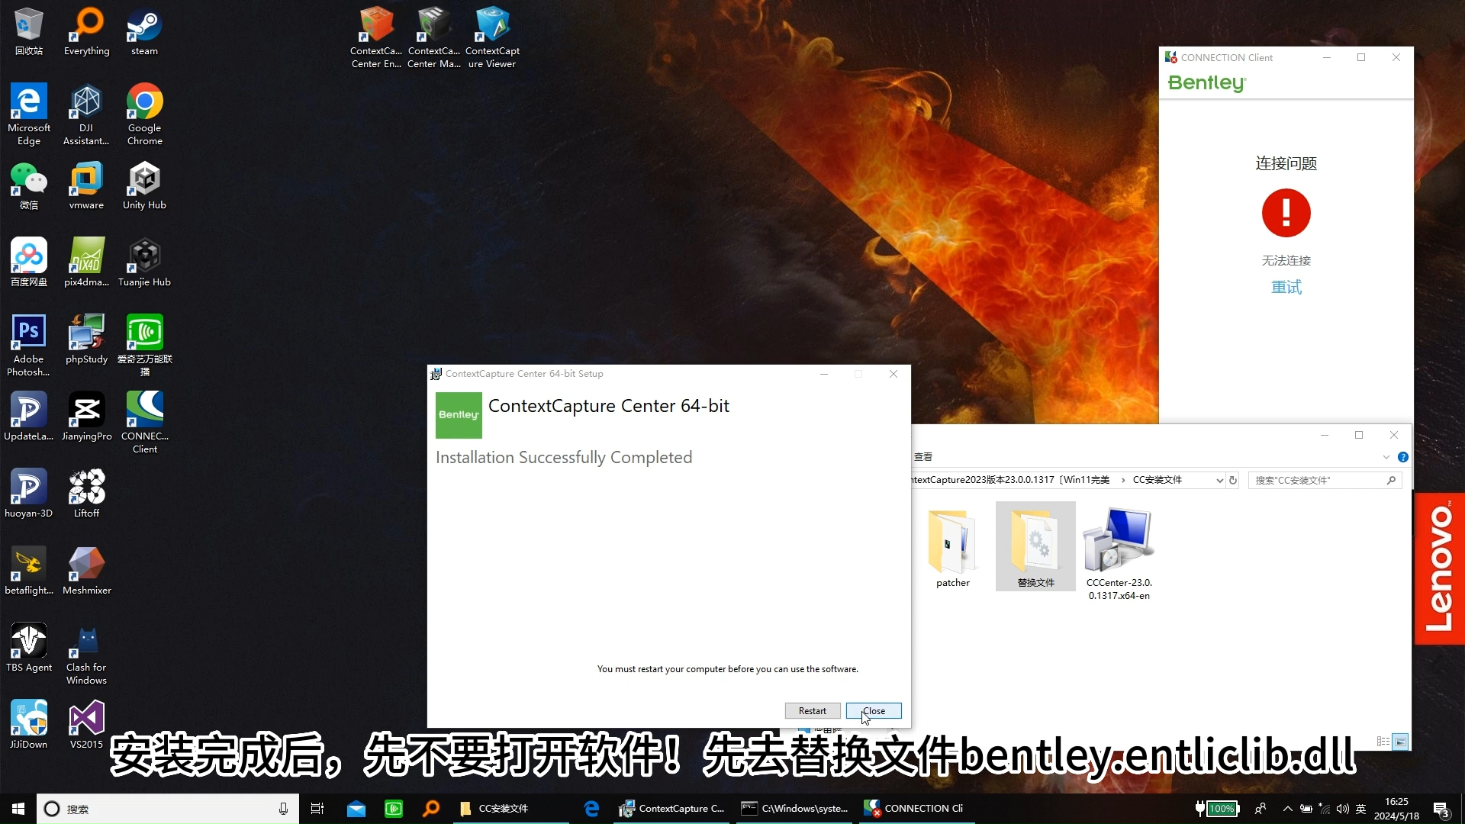This screenshot has height=824, width=1465.
Task: Open ContextCapture Center Engine desktop icon
Action: click(376, 37)
